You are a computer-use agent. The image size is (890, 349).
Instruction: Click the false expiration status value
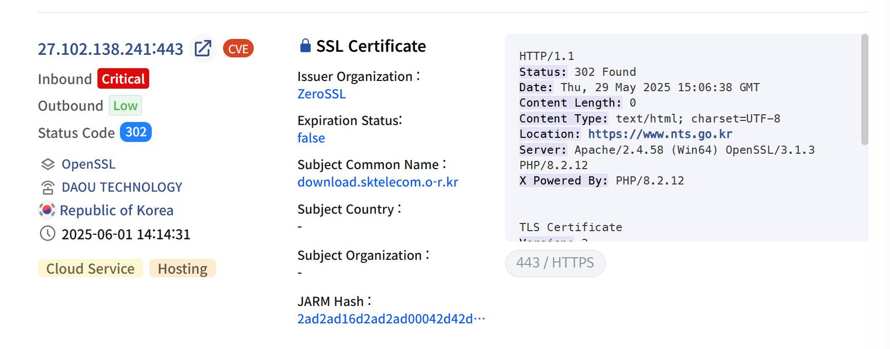pos(311,138)
